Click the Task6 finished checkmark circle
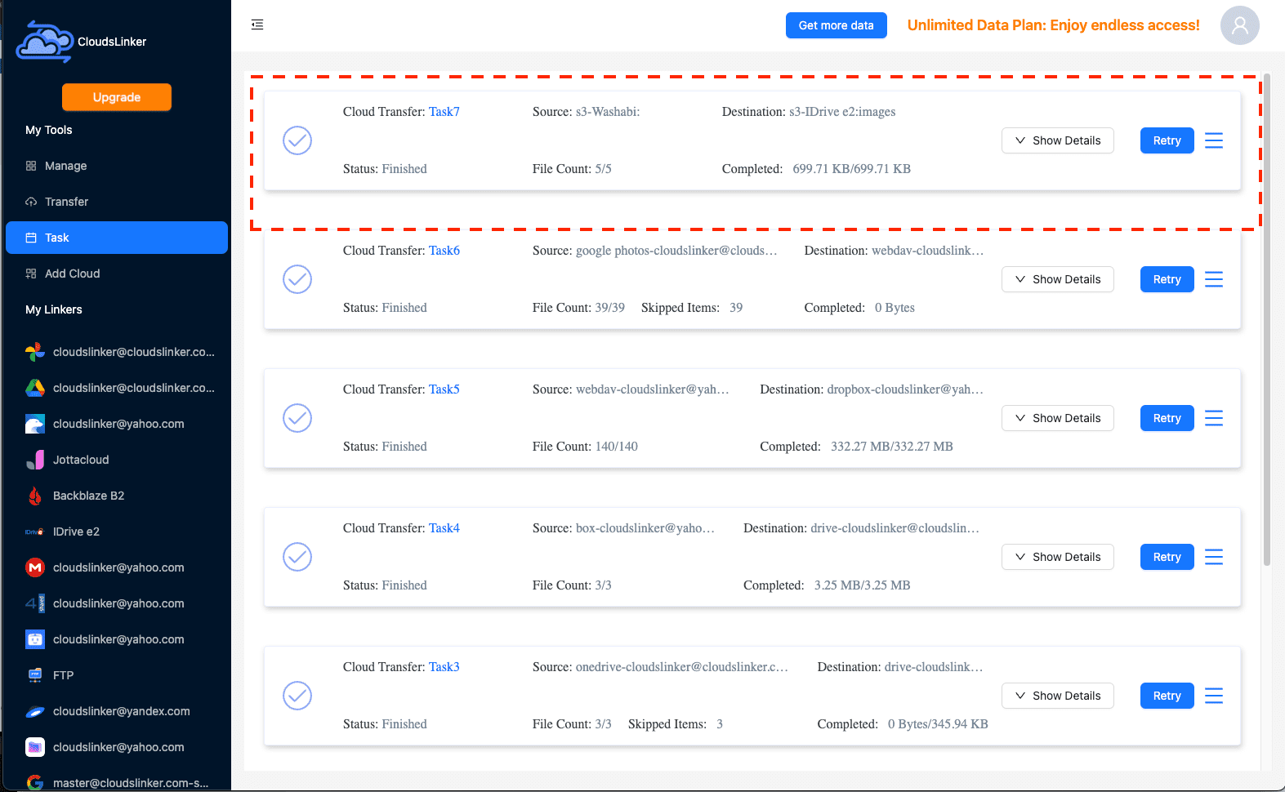1285x792 pixels. click(297, 279)
